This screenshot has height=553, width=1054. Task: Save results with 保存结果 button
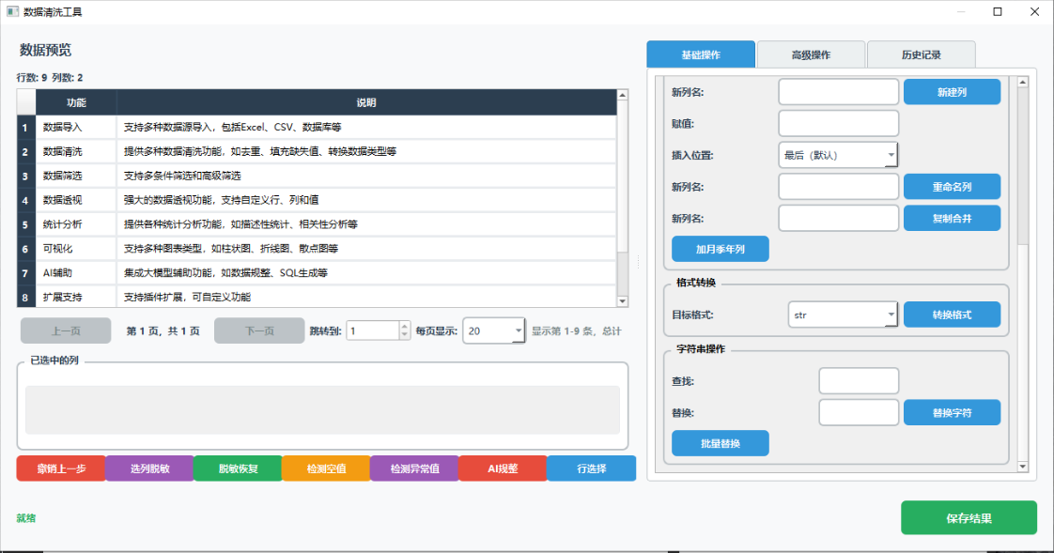(969, 518)
